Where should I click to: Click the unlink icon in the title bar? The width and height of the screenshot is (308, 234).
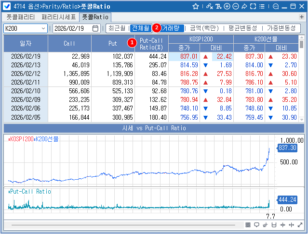(x=209, y=6)
